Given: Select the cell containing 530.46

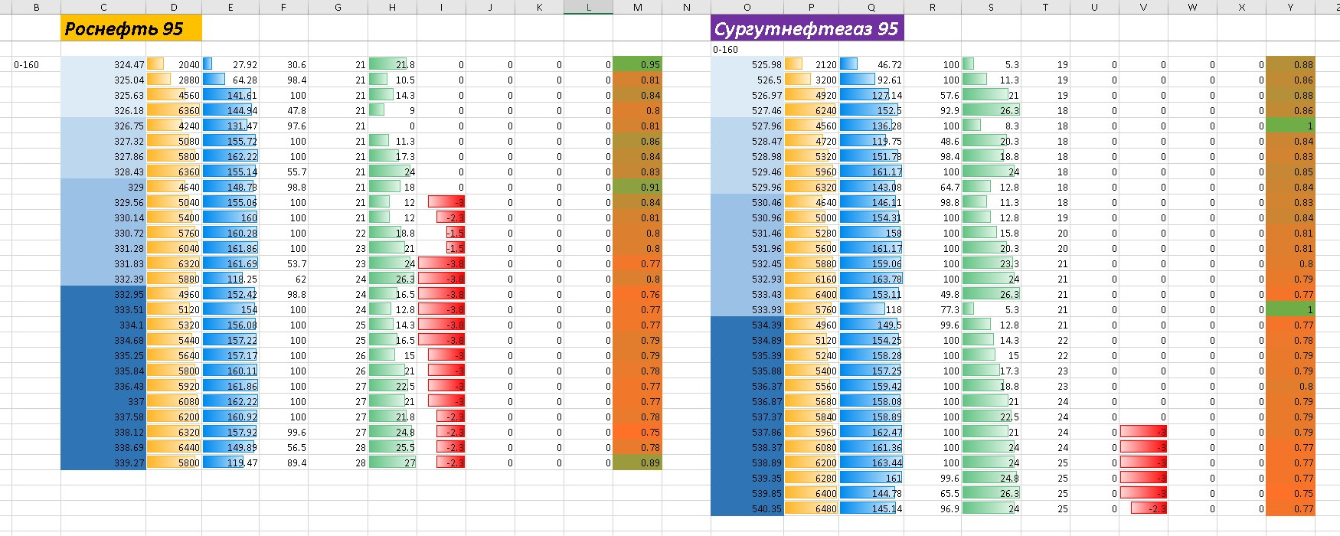Looking at the screenshot, I should pyautogui.click(x=747, y=202).
